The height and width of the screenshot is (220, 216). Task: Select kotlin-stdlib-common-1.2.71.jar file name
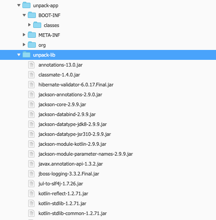click(73, 213)
